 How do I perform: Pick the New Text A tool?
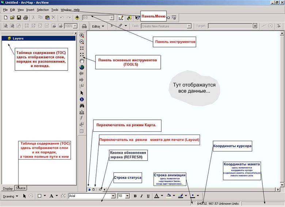click(52, 196)
